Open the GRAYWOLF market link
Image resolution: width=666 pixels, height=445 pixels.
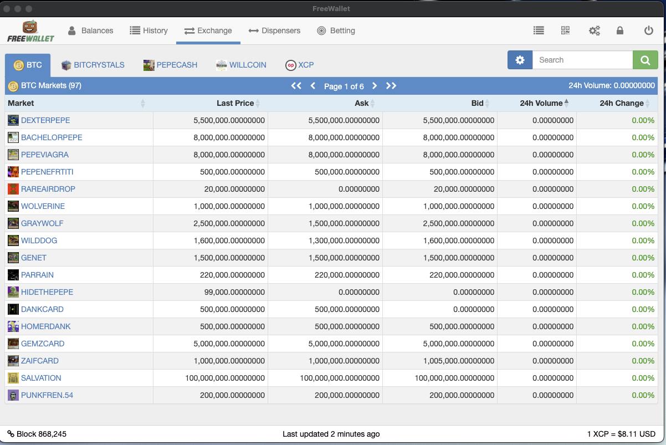pos(42,223)
